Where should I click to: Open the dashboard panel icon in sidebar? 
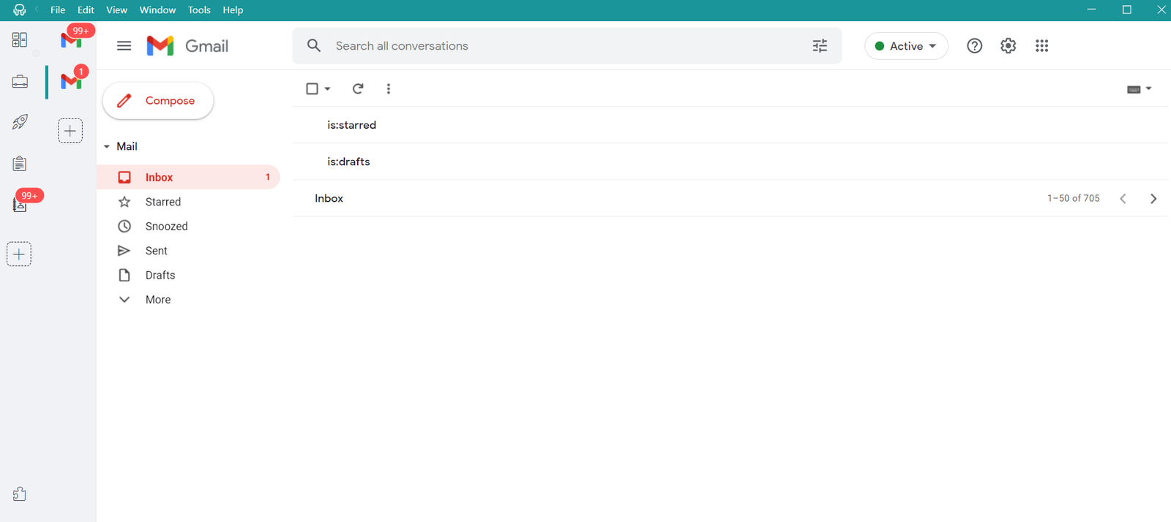click(x=20, y=40)
